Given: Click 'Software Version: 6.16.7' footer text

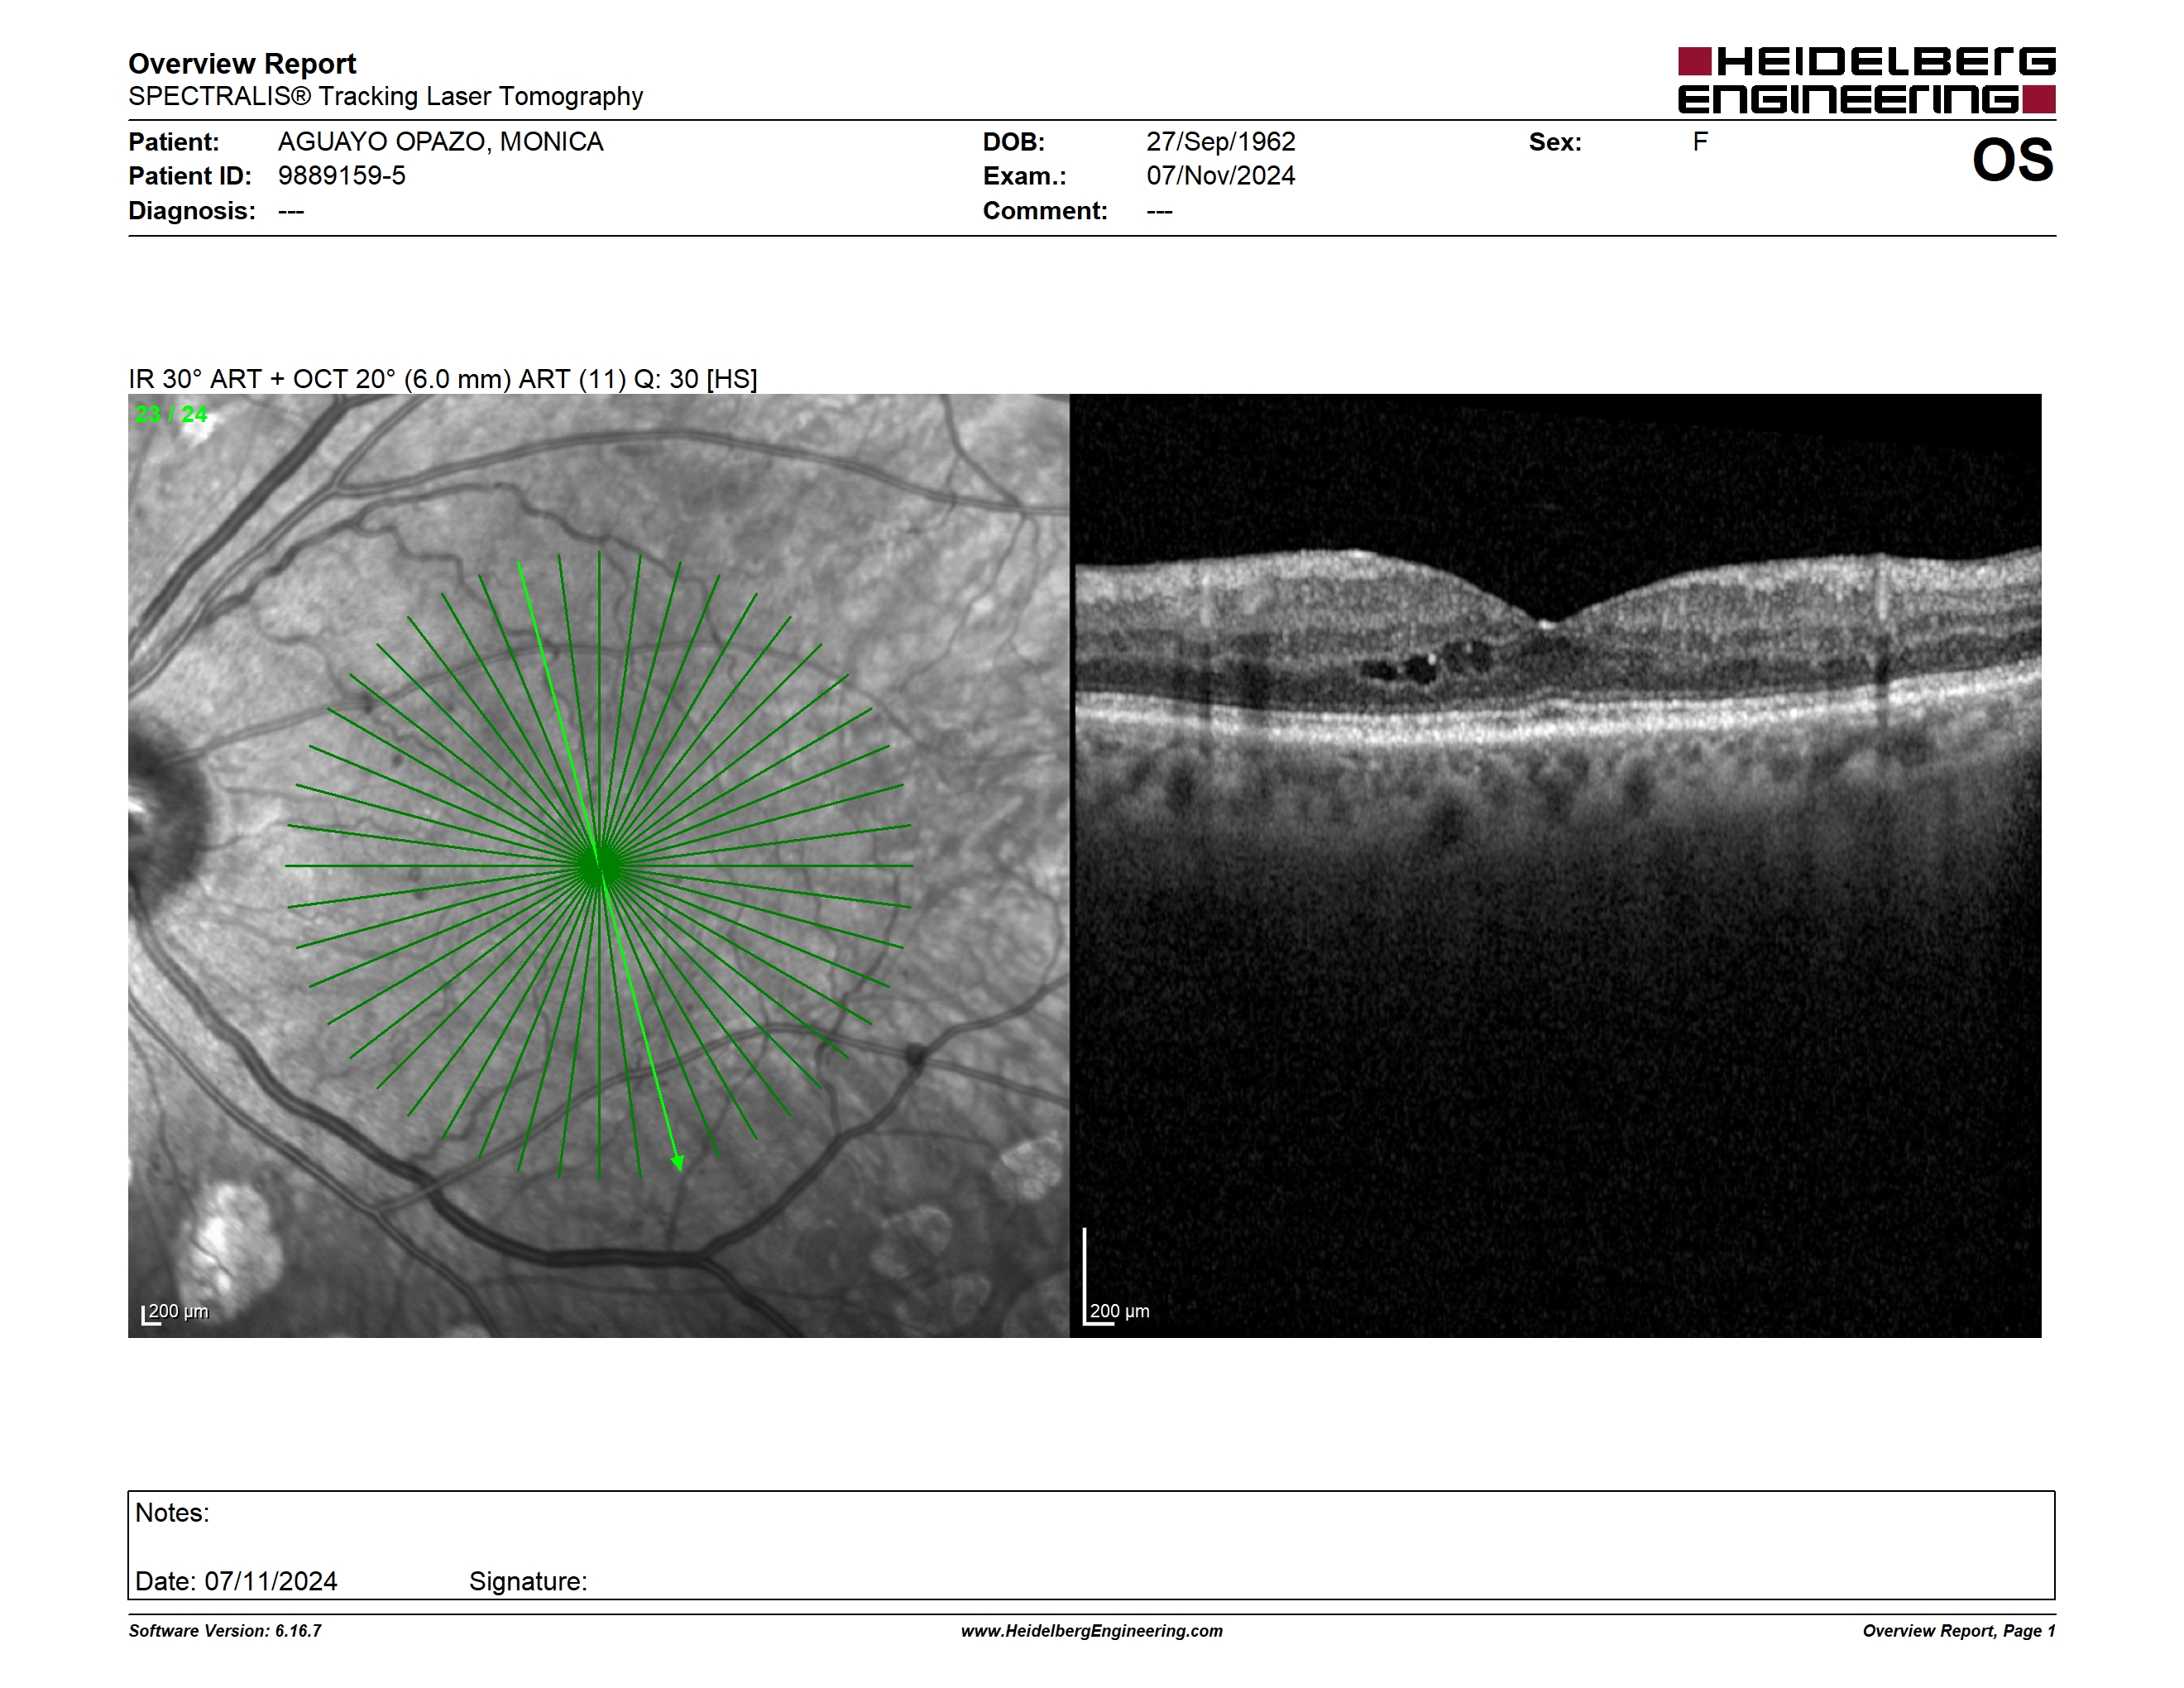Looking at the screenshot, I should (x=225, y=1631).
